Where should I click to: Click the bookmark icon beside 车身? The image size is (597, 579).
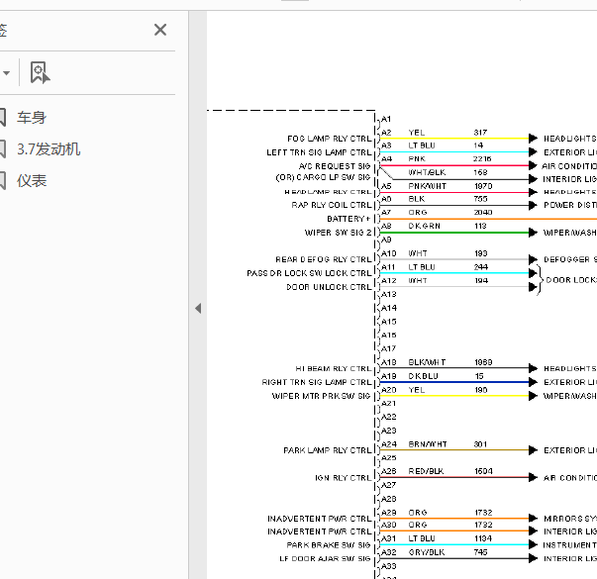2,117
